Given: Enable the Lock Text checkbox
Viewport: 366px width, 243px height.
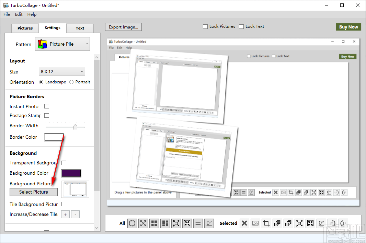Looking at the screenshot, I should click(x=241, y=27).
